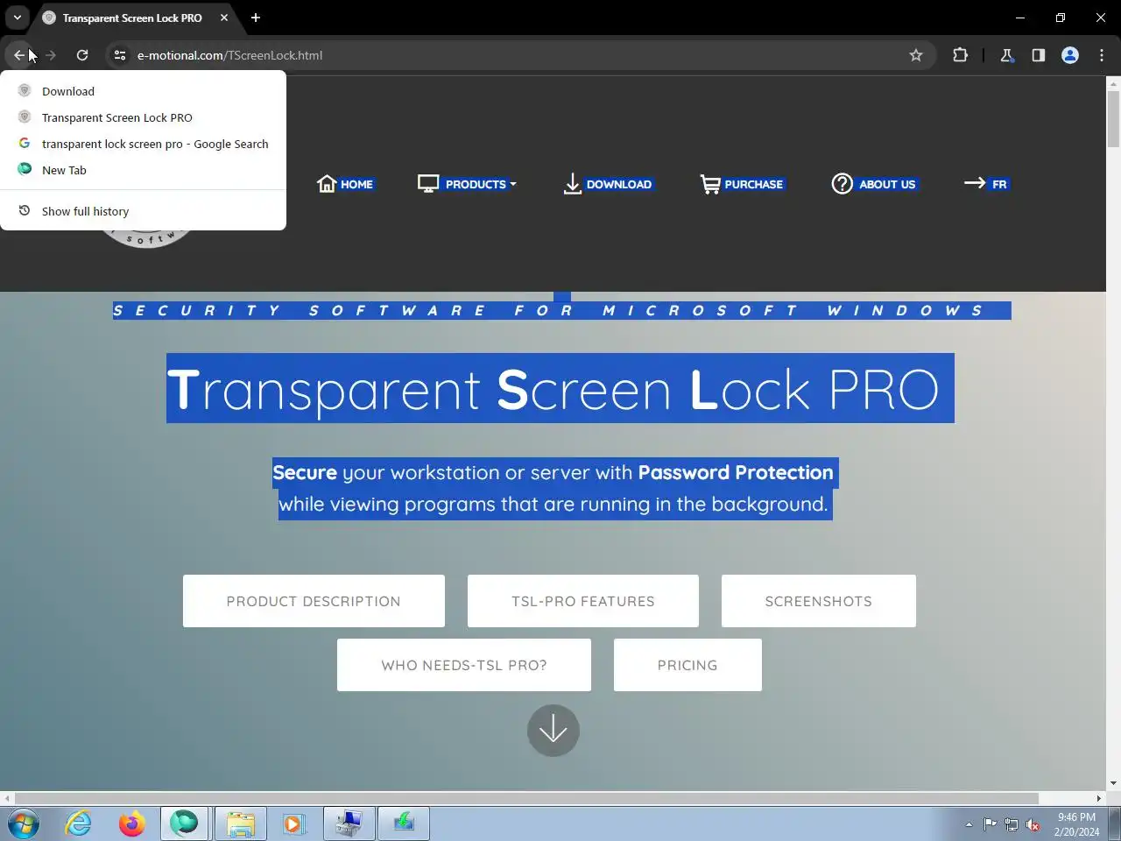Open the computer monitor taskbar icon
The width and height of the screenshot is (1121, 841).
coord(349,824)
